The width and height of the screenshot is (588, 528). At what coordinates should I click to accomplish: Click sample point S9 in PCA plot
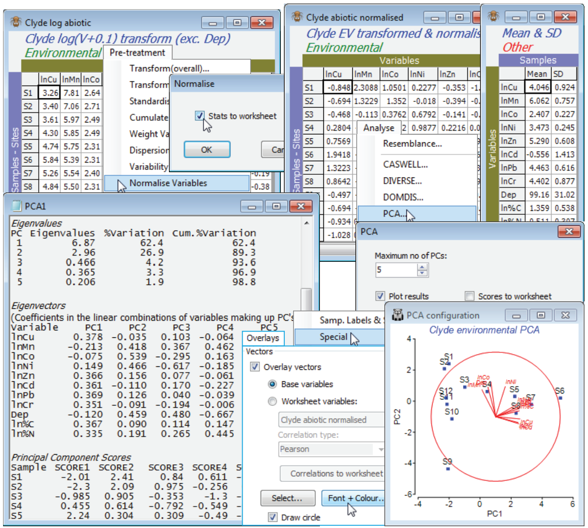tap(448, 469)
